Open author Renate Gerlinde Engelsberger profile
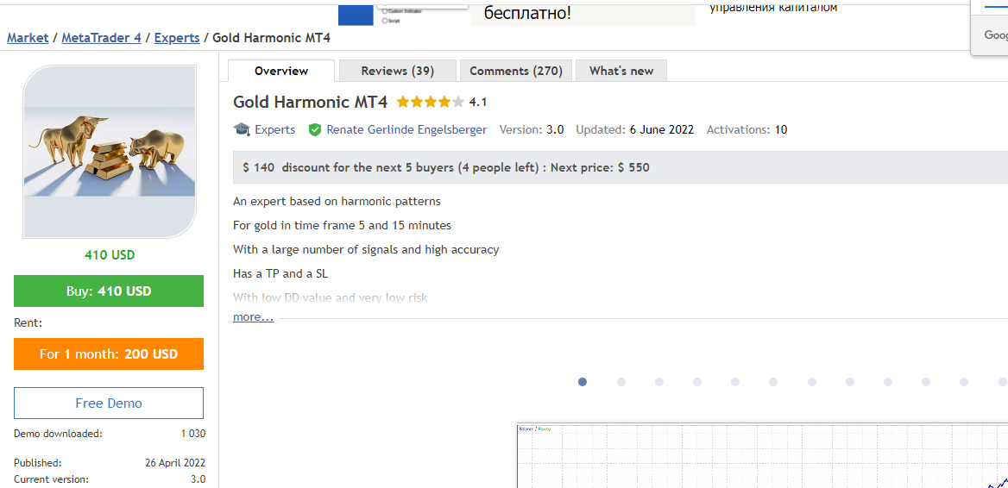 (407, 129)
